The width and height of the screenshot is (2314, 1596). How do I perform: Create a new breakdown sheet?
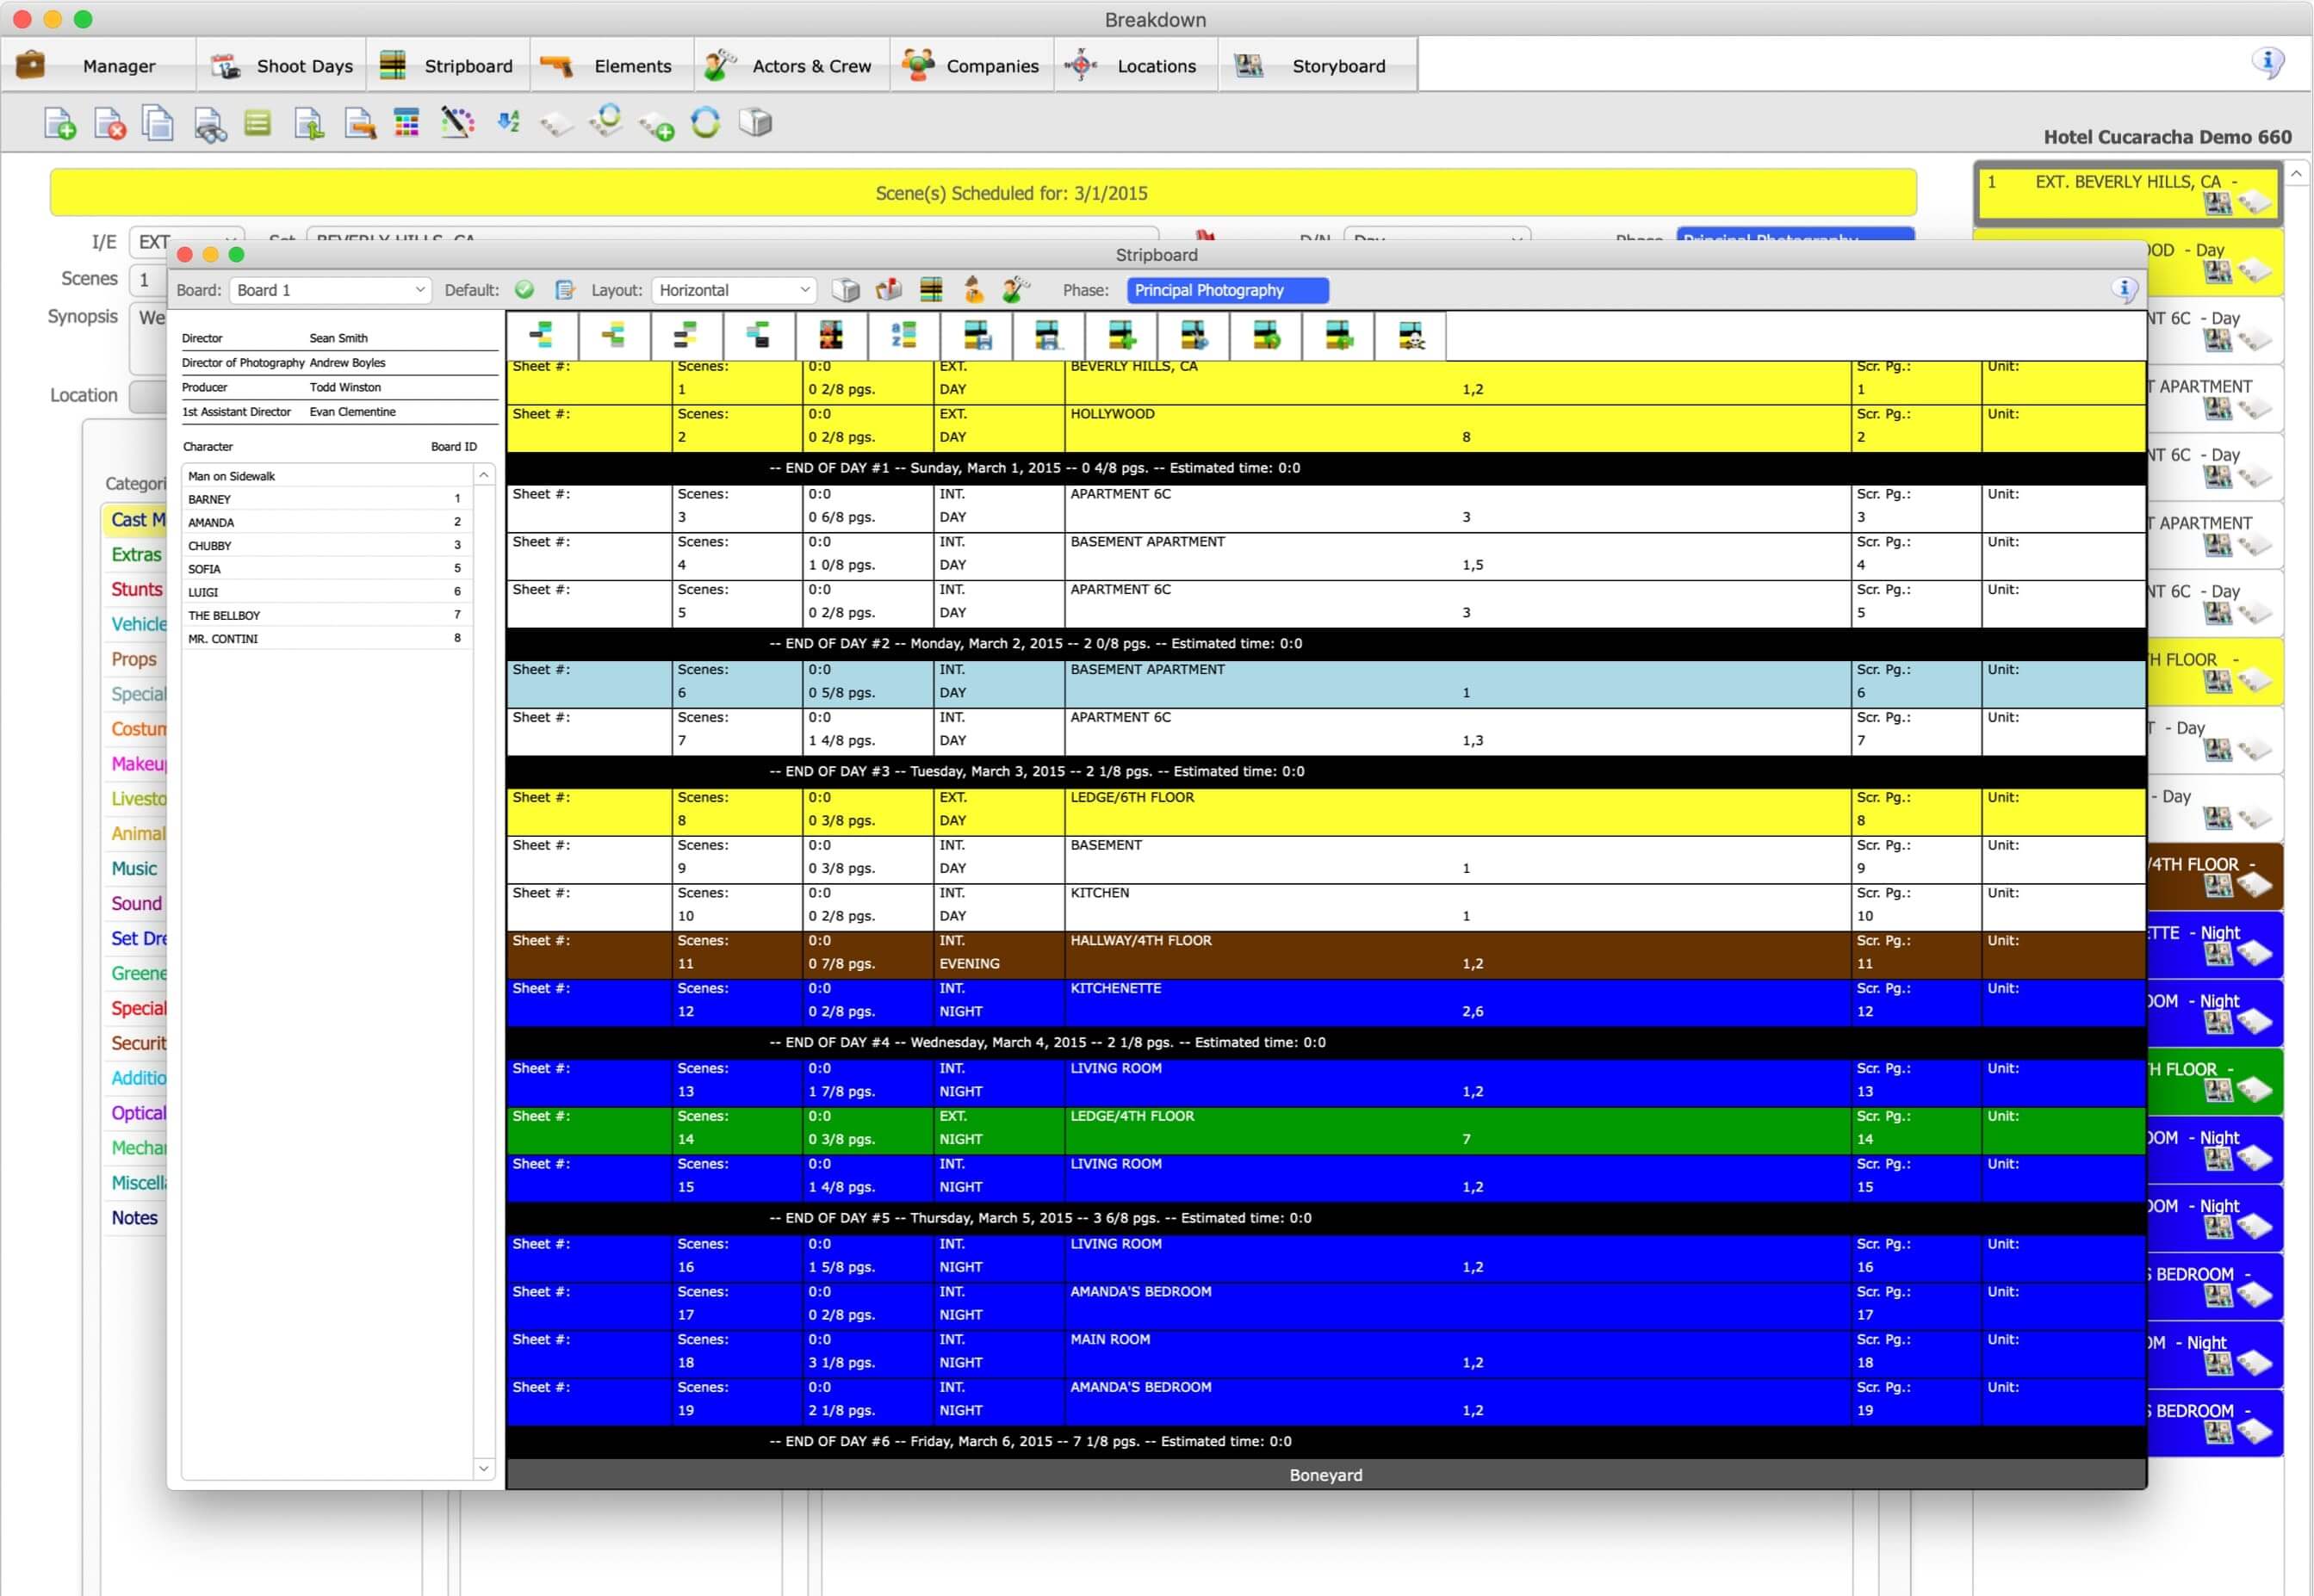pos(59,122)
